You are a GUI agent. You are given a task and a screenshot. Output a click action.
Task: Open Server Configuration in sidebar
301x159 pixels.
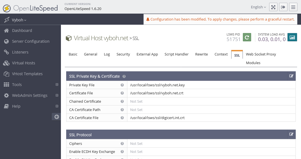tap(30, 41)
